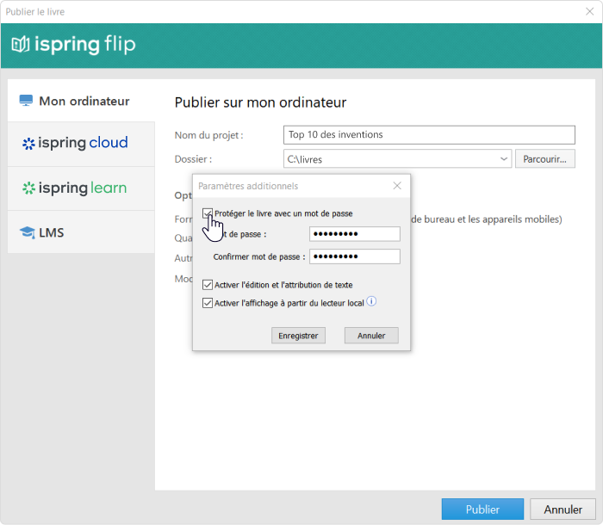The height and width of the screenshot is (525, 603).
Task: Click Annuler in Paramètres additionnels dialog
Action: click(x=371, y=336)
